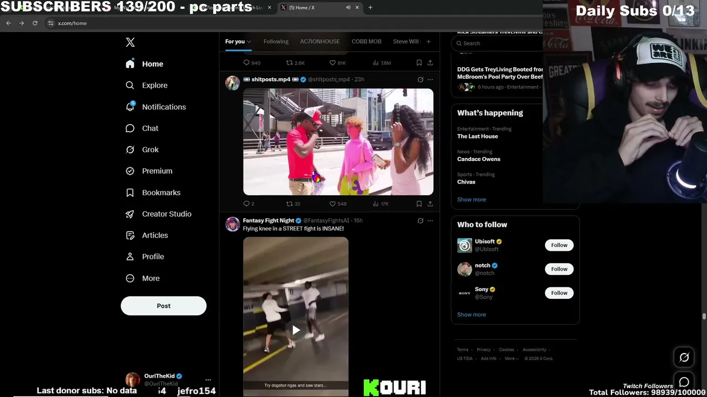Click the Grok icon on the shitposts.mp4 post

point(420,79)
